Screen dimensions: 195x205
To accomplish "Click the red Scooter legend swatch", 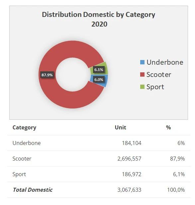I will (142, 75).
